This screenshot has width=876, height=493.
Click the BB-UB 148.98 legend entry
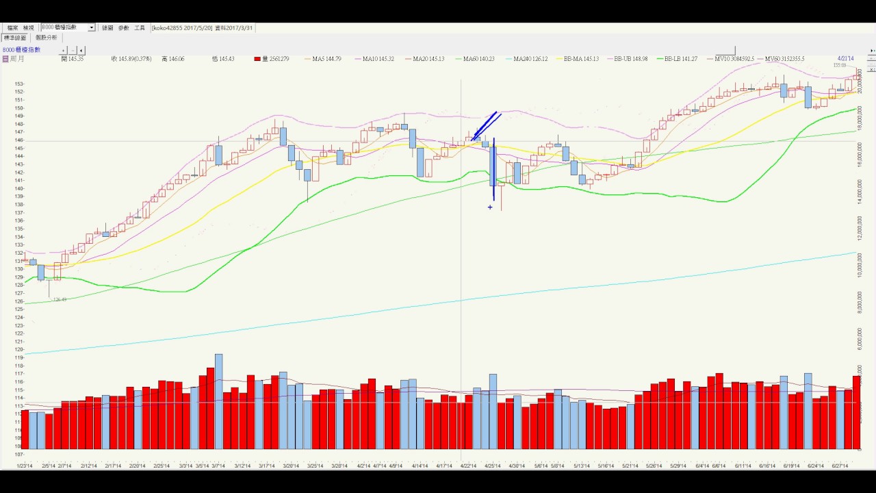click(627, 59)
